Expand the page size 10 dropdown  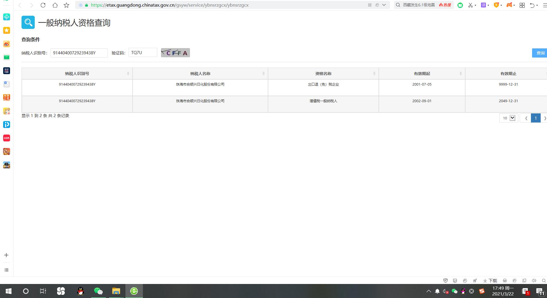(x=509, y=118)
